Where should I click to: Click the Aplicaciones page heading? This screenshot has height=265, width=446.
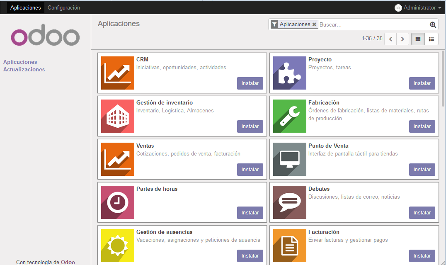pyautogui.click(x=119, y=24)
